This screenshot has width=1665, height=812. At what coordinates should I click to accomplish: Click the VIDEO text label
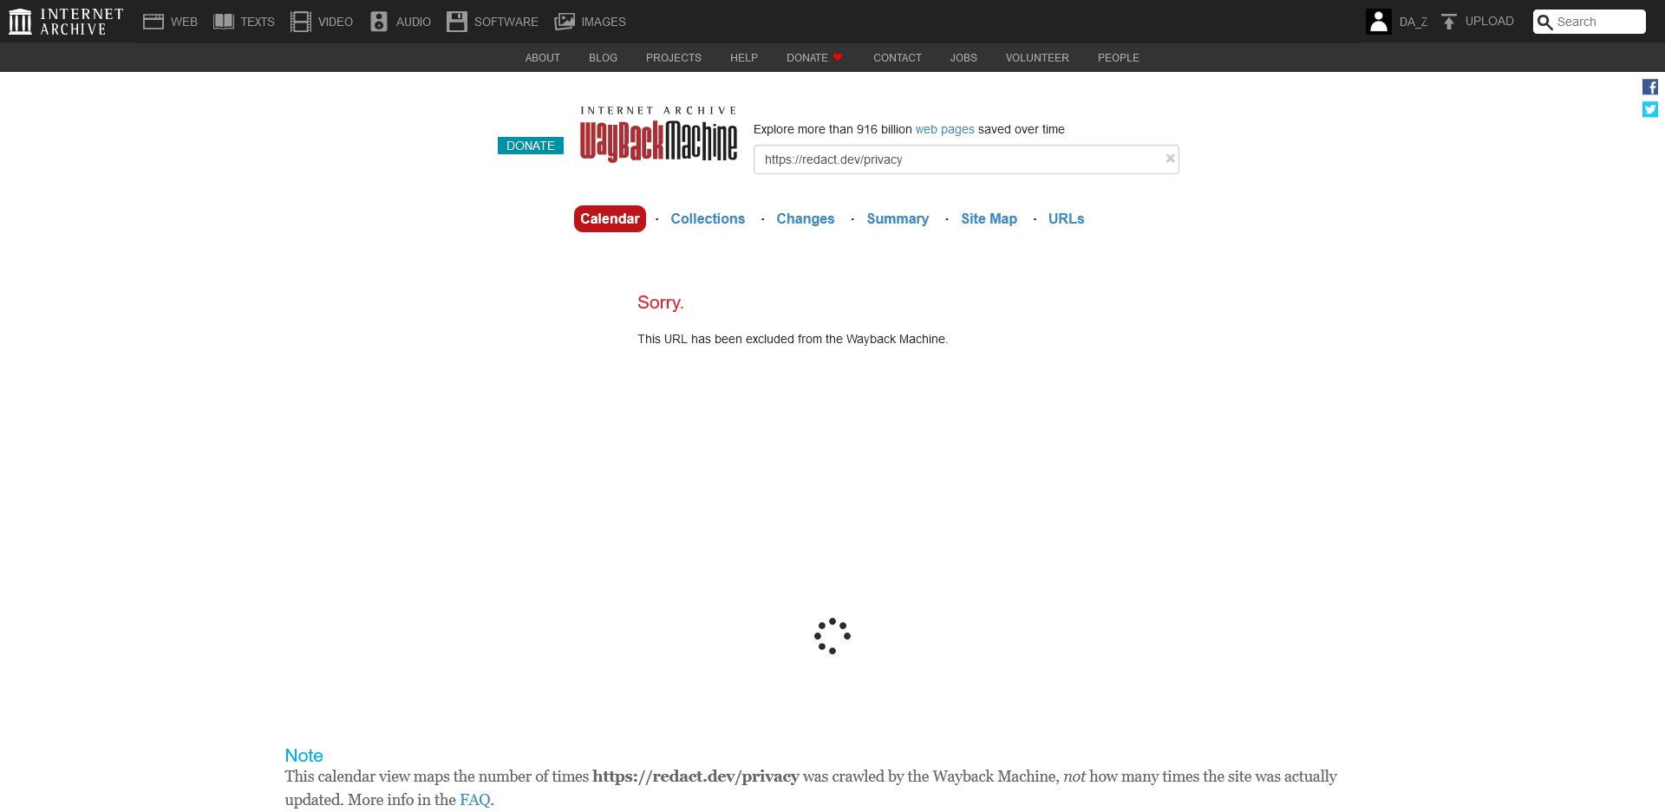(336, 22)
